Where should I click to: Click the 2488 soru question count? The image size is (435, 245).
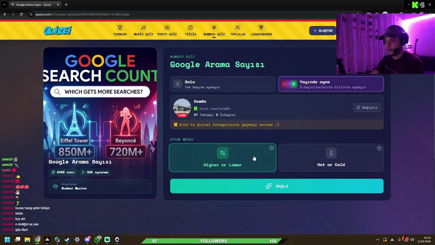[63, 172]
